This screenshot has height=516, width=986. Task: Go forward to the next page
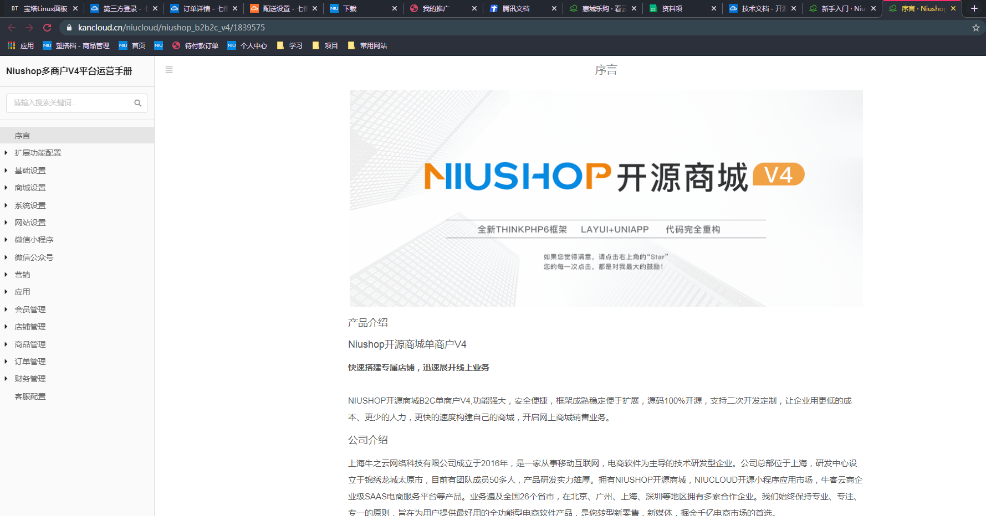(x=29, y=28)
